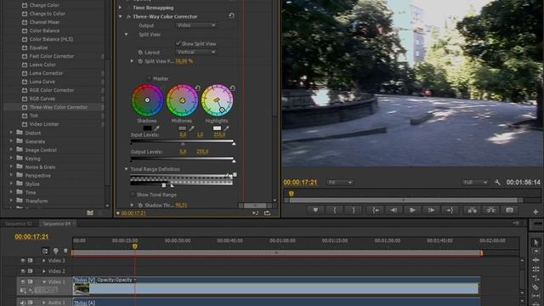Viewport: 544px width, 306px height.
Task: Click the timeline timecode 00:00:17:21
Action: click(31, 237)
